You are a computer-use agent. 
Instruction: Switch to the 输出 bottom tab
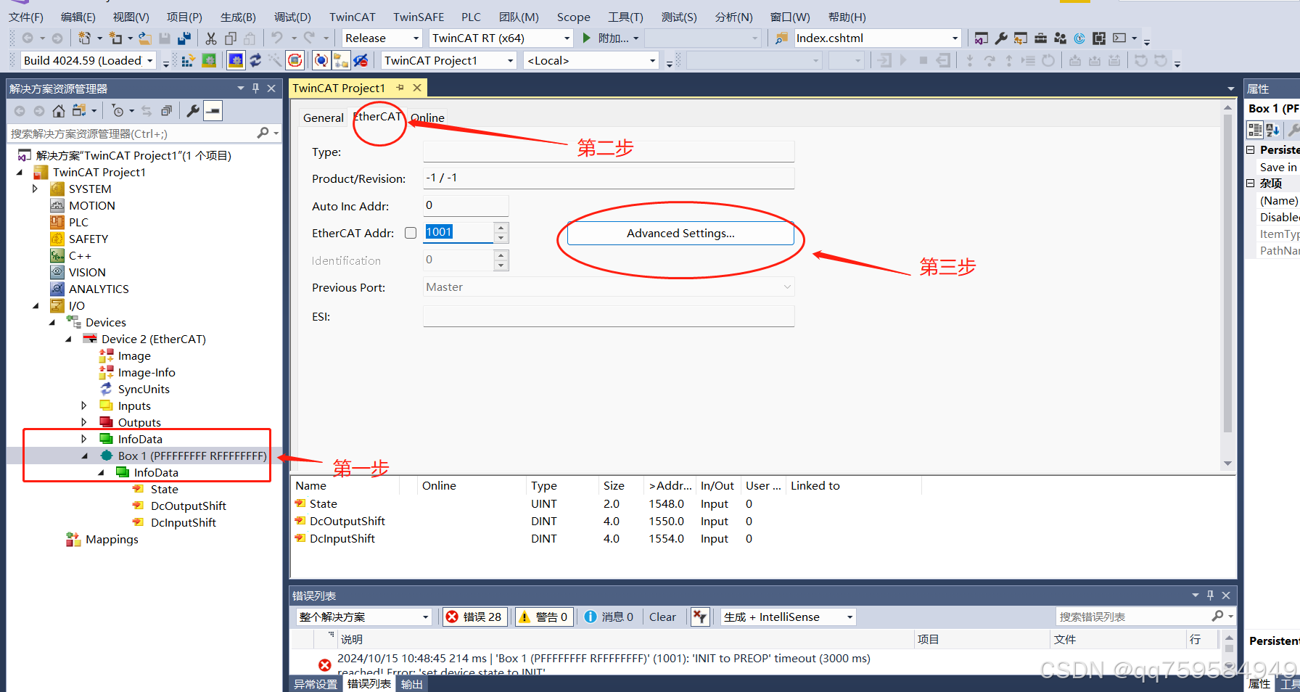tap(411, 684)
